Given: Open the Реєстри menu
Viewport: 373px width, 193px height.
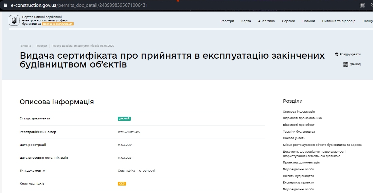Looking at the screenshot, I should click(x=227, y=21).
